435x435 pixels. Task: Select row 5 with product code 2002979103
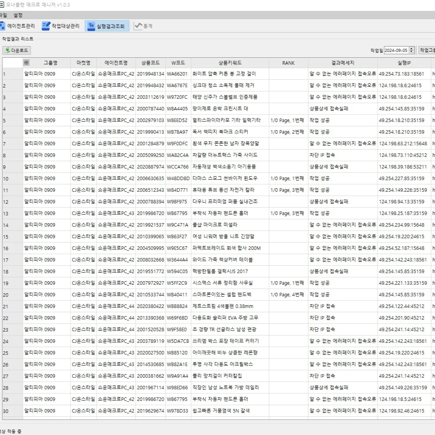pos(150,120)
